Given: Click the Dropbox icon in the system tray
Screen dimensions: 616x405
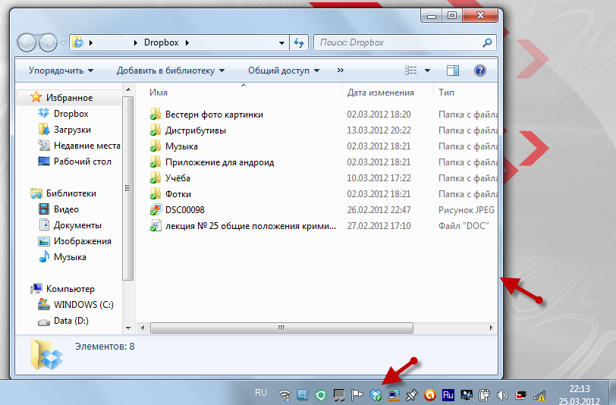Looking at the screenshot, I should click(376, 394).
